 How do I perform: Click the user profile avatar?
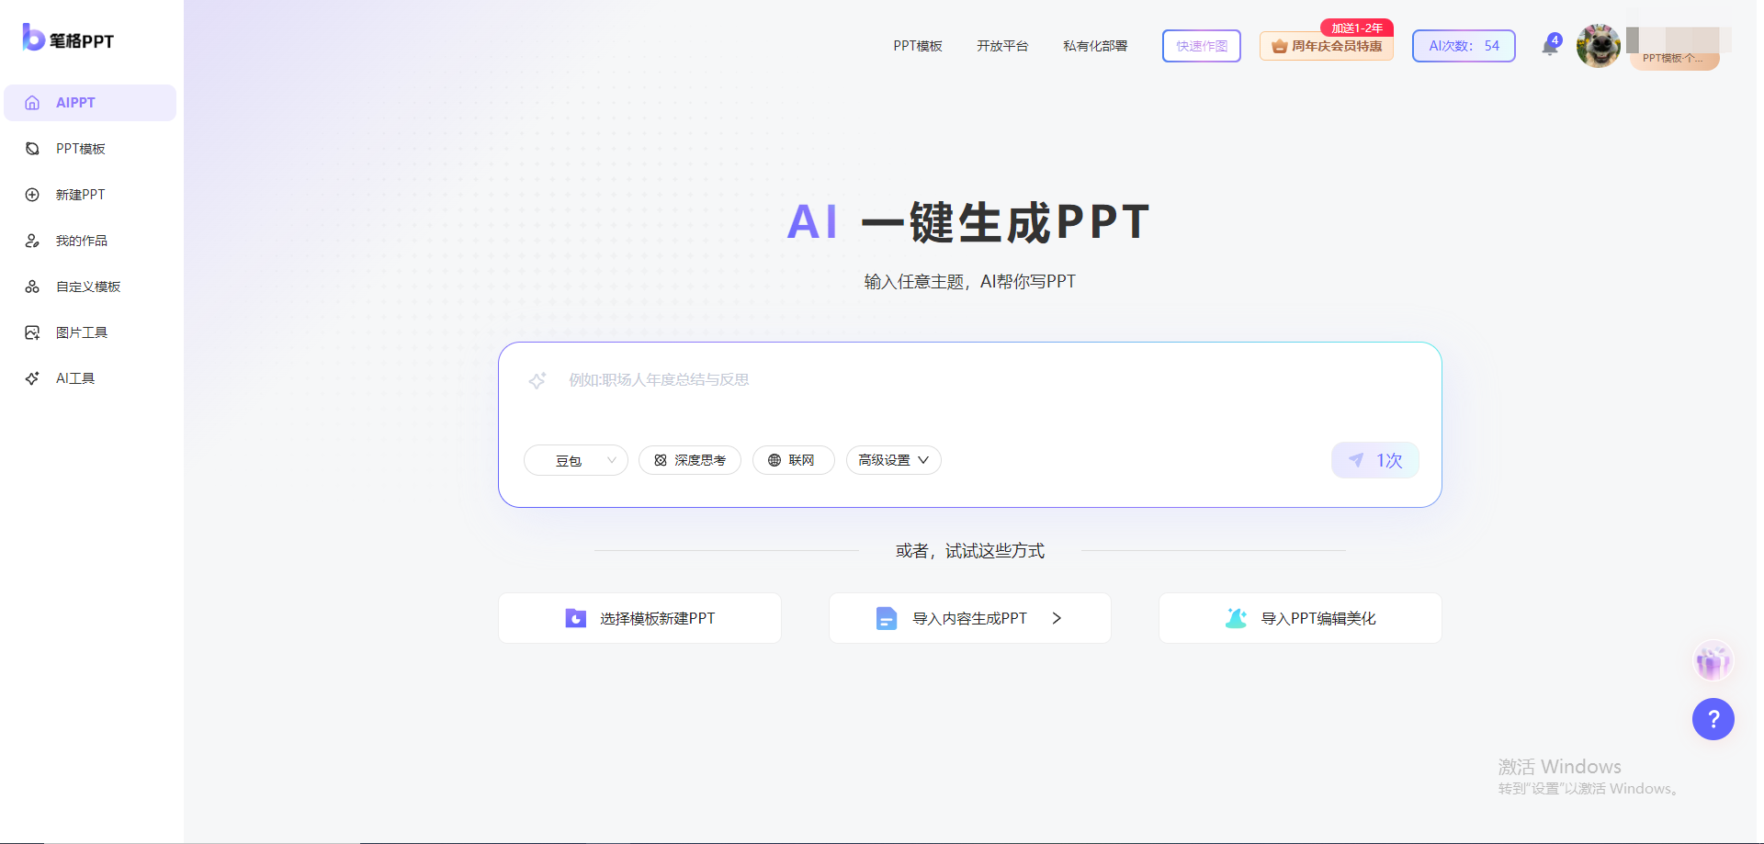coord(1599,46)
